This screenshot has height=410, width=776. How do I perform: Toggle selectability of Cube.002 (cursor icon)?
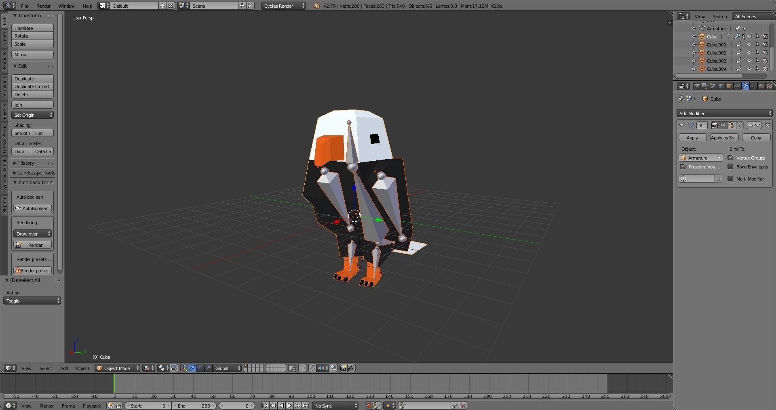coord(757,53)
